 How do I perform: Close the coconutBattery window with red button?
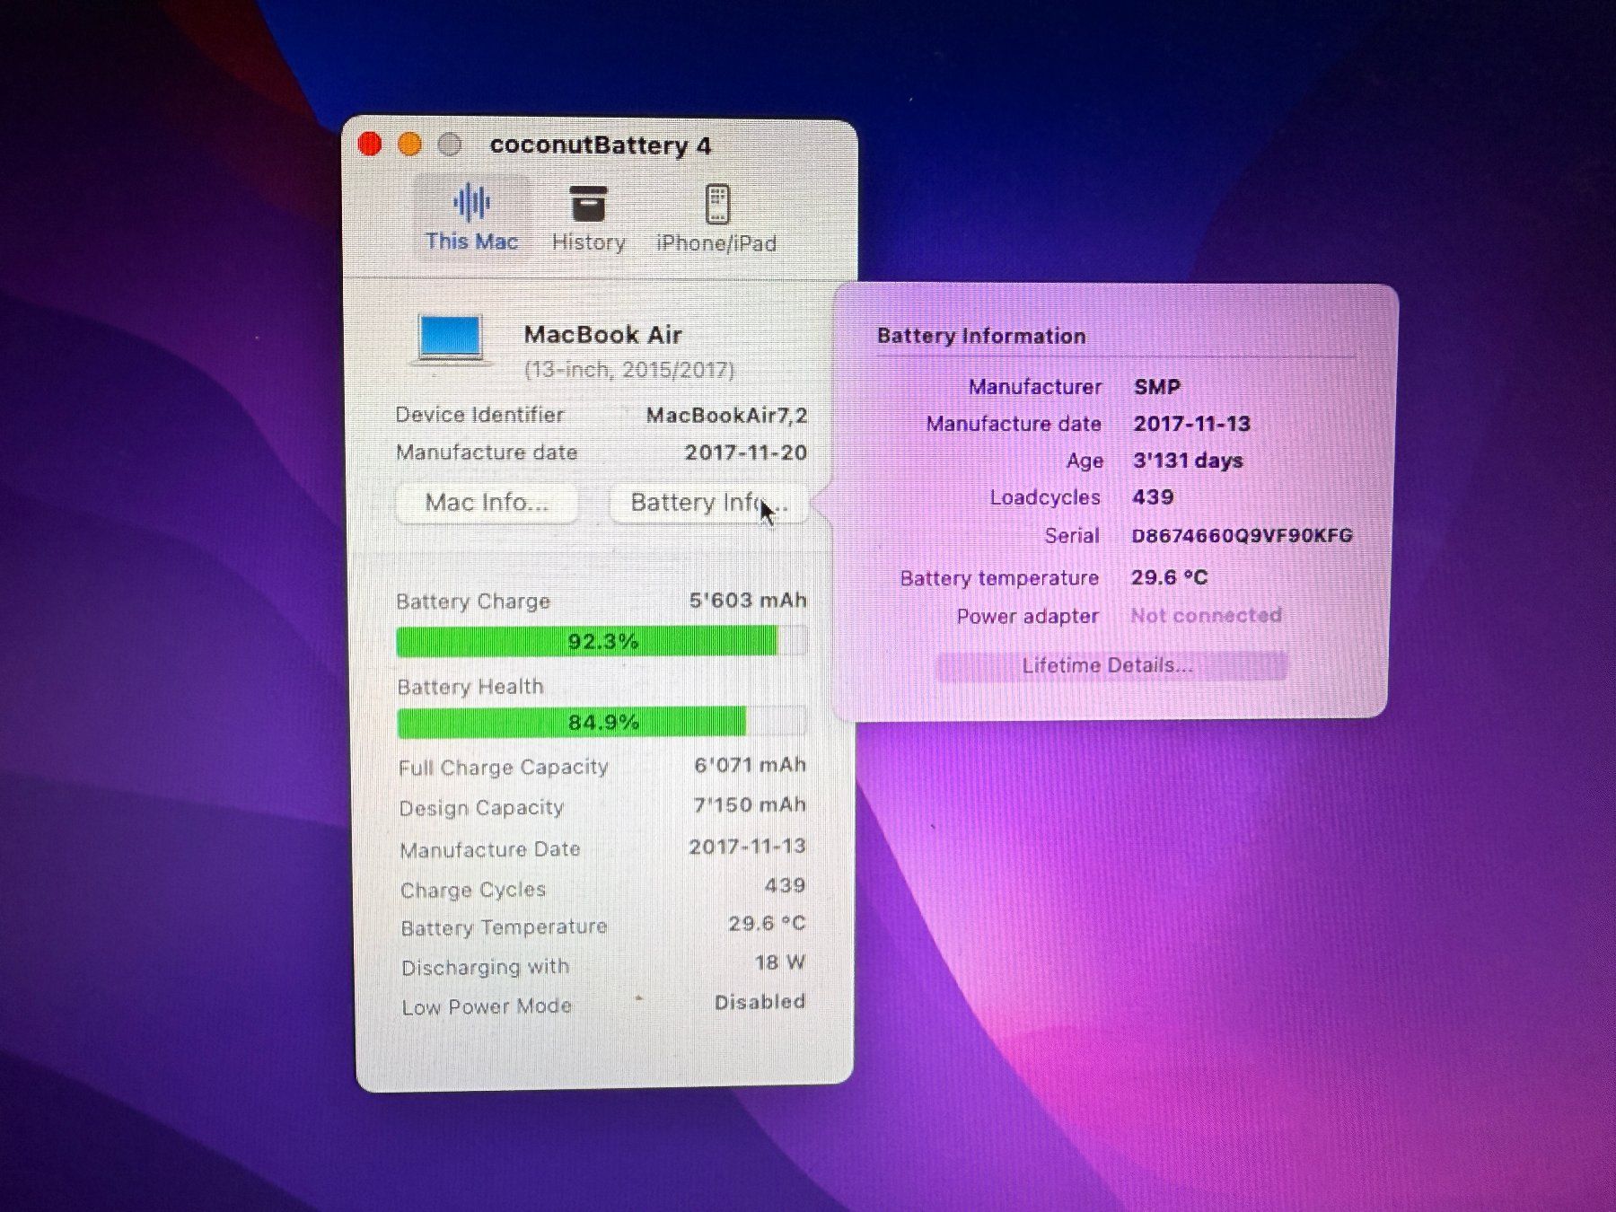[370, 144]
